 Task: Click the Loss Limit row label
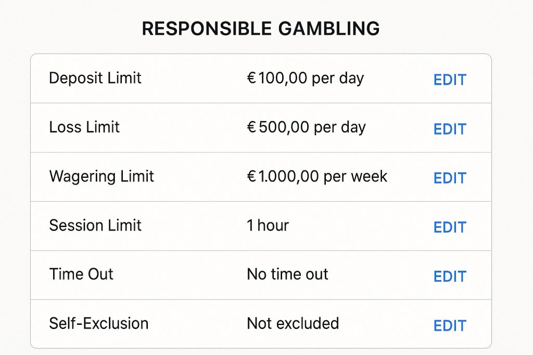84,127
